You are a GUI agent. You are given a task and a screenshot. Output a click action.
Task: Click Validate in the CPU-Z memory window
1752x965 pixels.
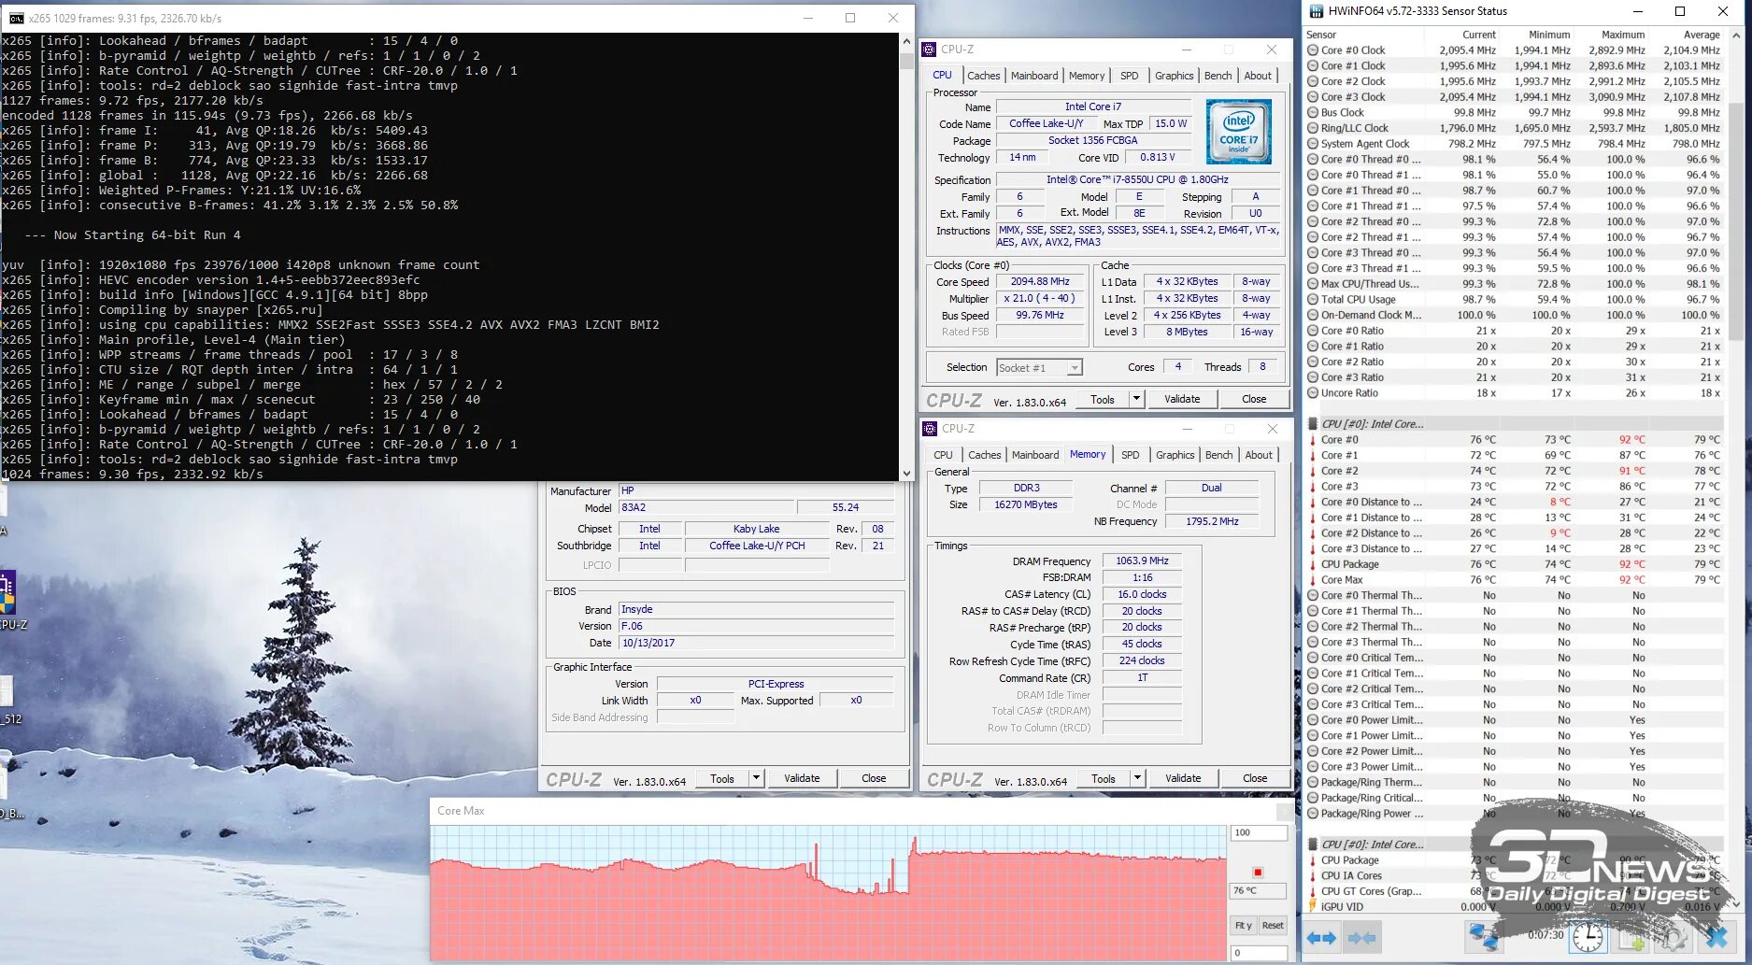1183,778
